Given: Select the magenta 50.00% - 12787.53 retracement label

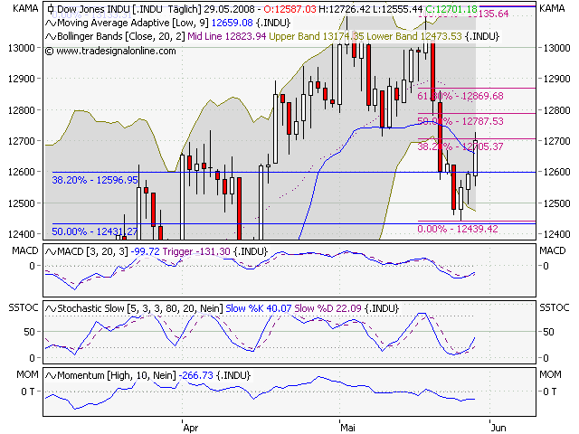Looking at the screenshot, I should click(460, 121).
